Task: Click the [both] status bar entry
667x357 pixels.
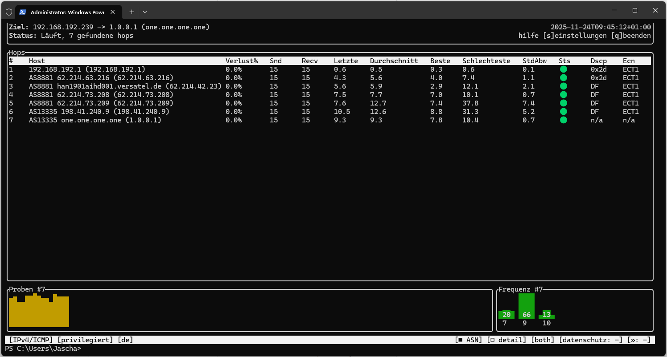Action: pyautogui.click(x=543, y=340)
